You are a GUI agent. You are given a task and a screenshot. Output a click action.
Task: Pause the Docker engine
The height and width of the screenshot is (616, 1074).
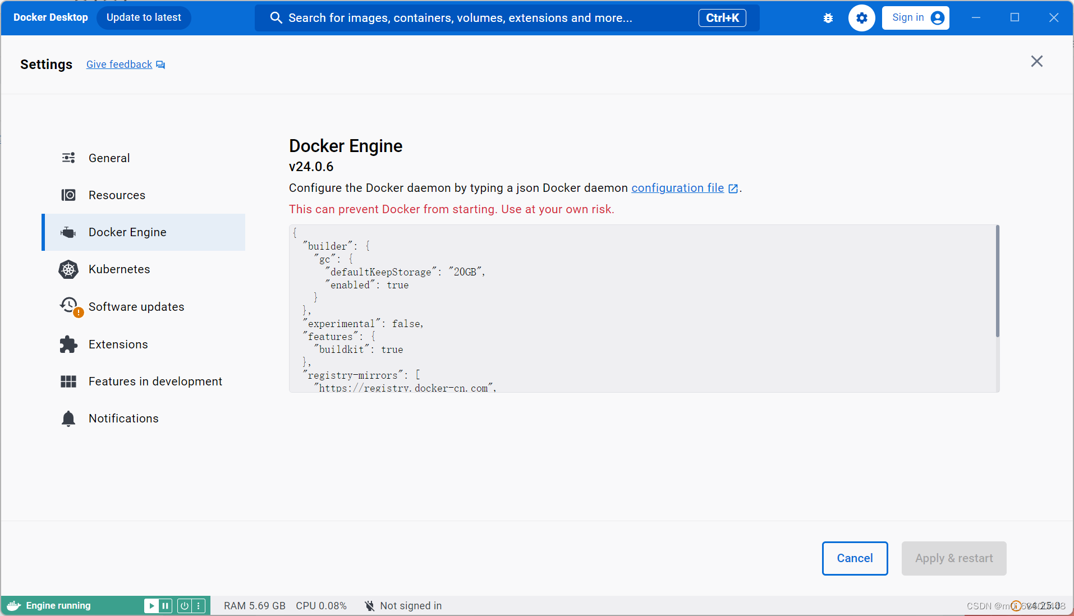(x=165, y=605)
